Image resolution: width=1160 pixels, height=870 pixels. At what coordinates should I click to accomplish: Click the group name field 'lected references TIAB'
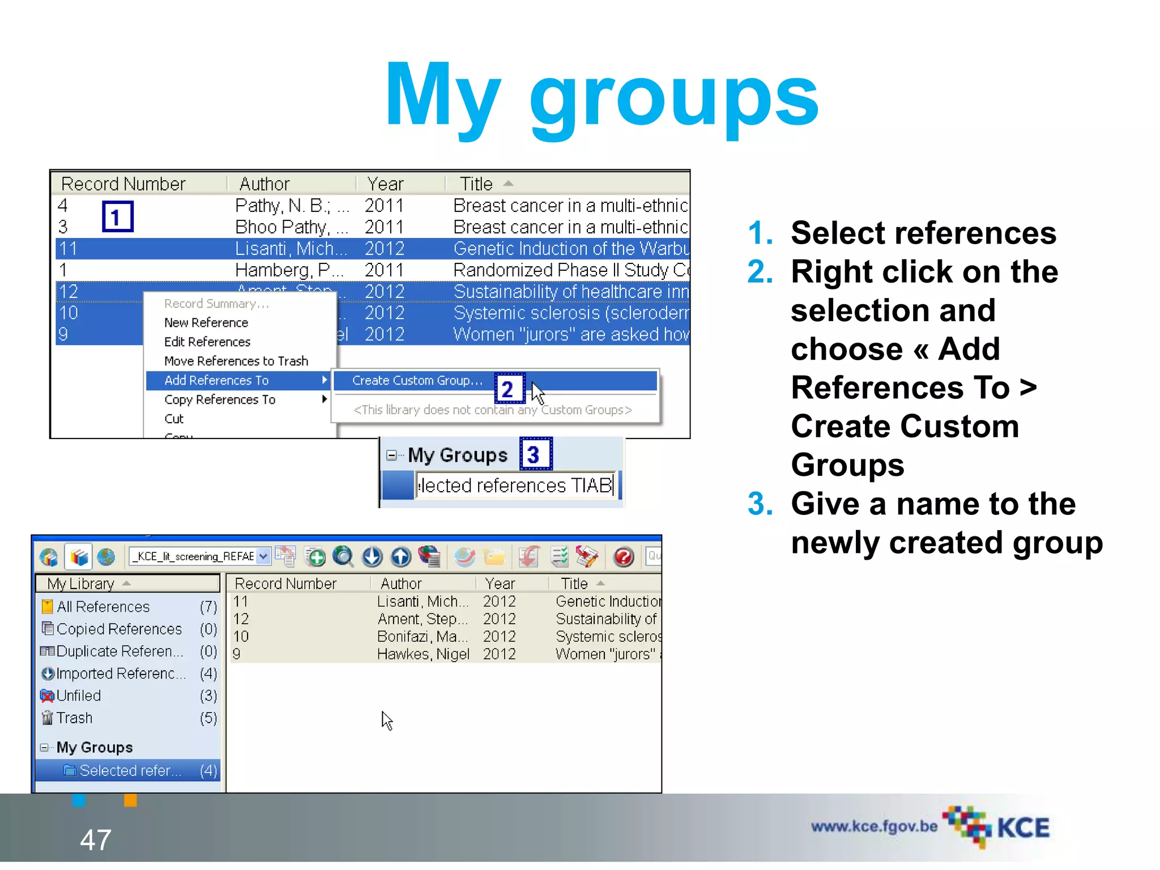click(x=515, y=485)
